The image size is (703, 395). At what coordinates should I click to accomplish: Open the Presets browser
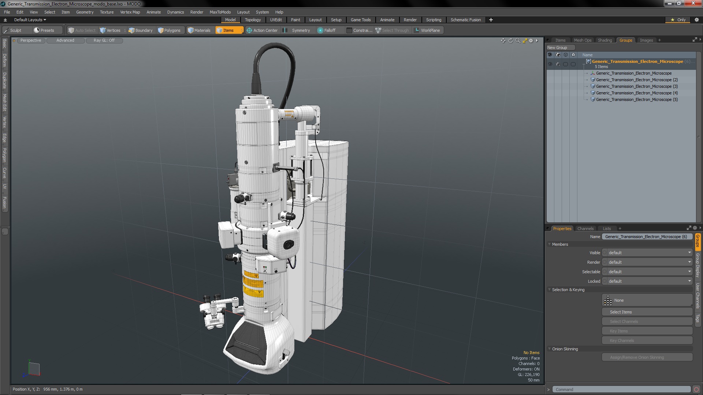click(x=44, y=30)
